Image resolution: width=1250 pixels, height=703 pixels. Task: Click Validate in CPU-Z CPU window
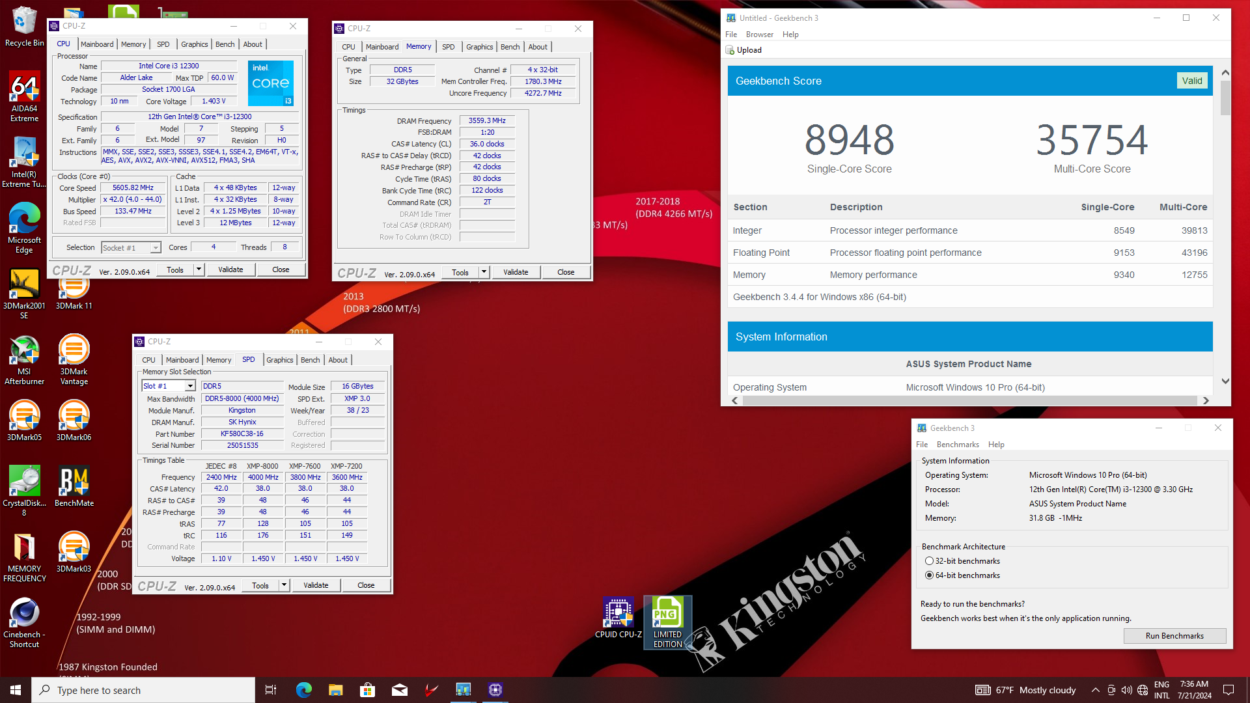[x=230, y=269]
